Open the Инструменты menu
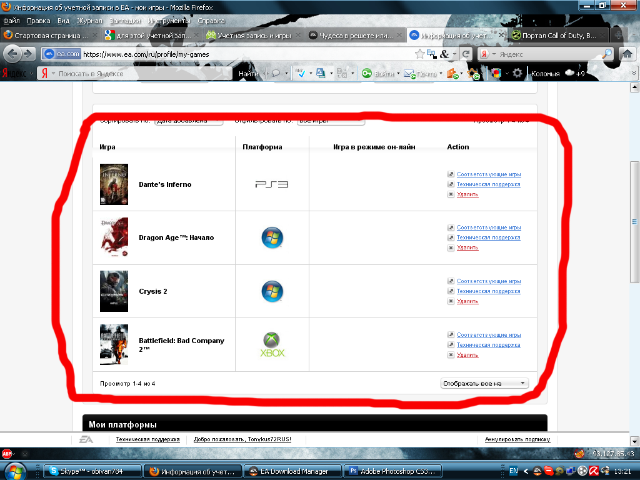The image size is (640, 480). coord(169,21)
